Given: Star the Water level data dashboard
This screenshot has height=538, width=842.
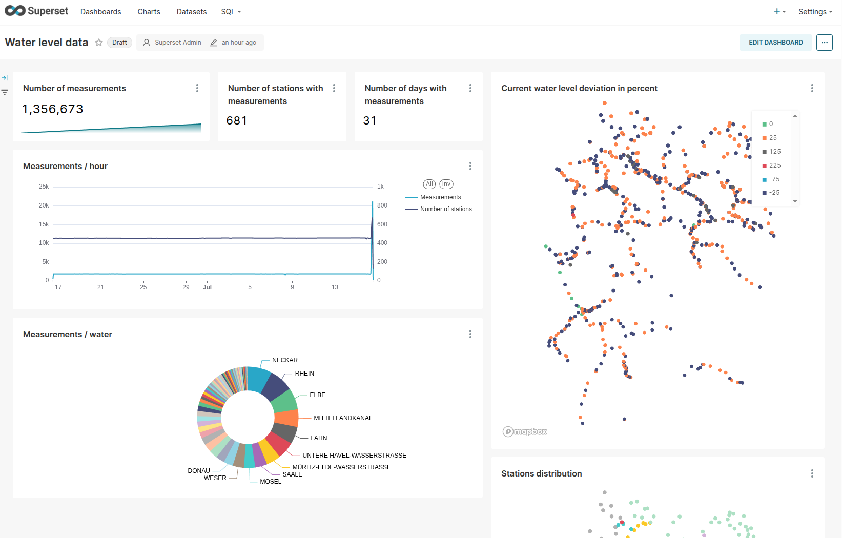Looking at the screenshot, I should click(x=99, y=43).
